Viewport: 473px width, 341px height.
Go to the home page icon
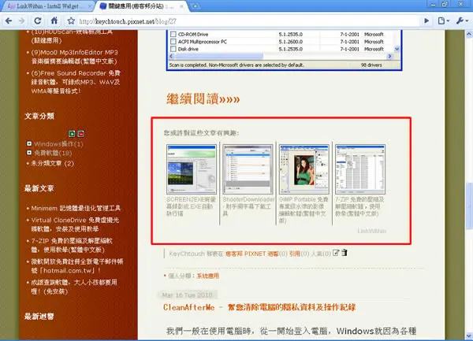[x=54, y=20]
